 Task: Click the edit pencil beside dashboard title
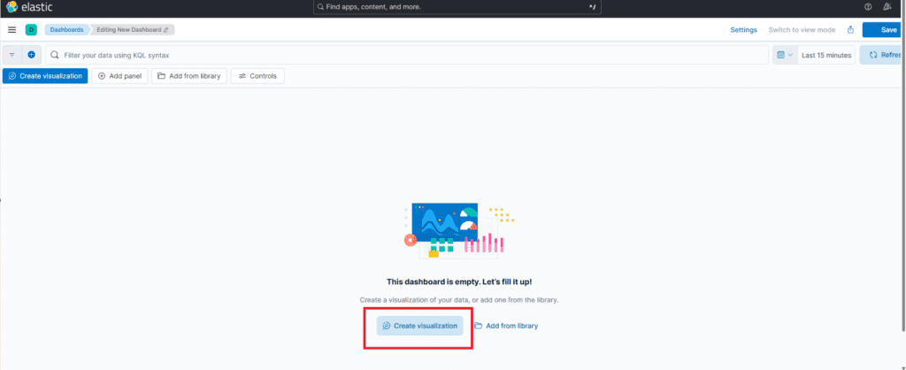(165, 30)
